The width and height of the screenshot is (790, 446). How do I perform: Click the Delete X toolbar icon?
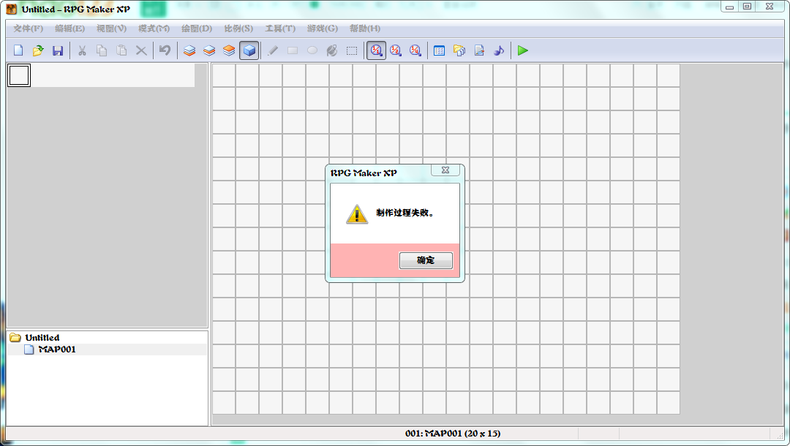[141, 50]
